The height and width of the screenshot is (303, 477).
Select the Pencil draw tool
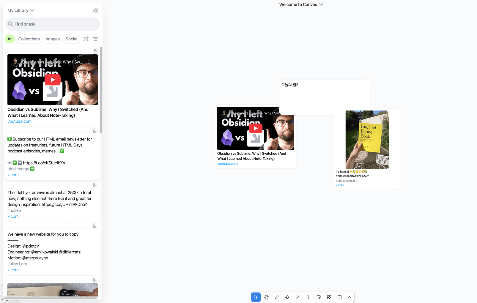pos(277,297)
